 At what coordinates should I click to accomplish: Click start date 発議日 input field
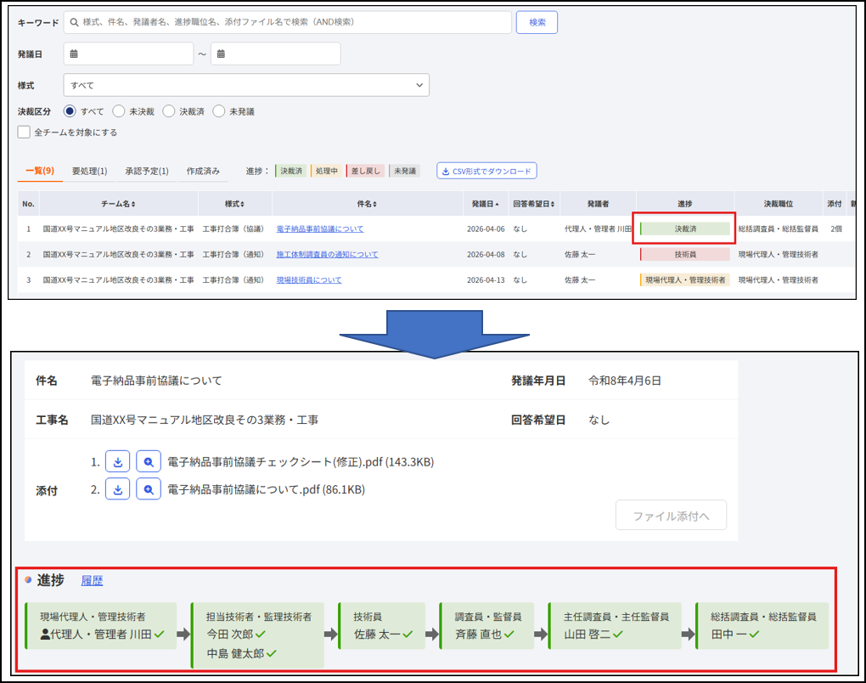tap(129, 54)
